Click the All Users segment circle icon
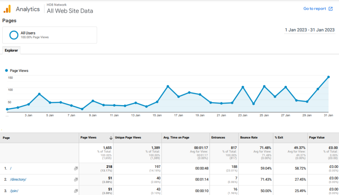Screen dimensions: 339x195 tap(13, 35)
